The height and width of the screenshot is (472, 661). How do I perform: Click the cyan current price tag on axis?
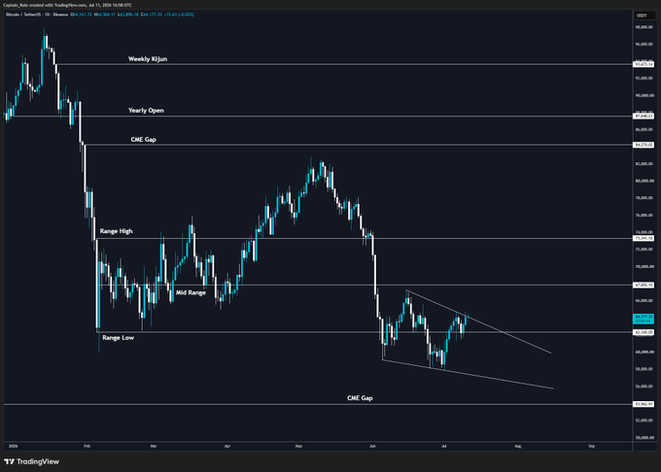[644, 319]
